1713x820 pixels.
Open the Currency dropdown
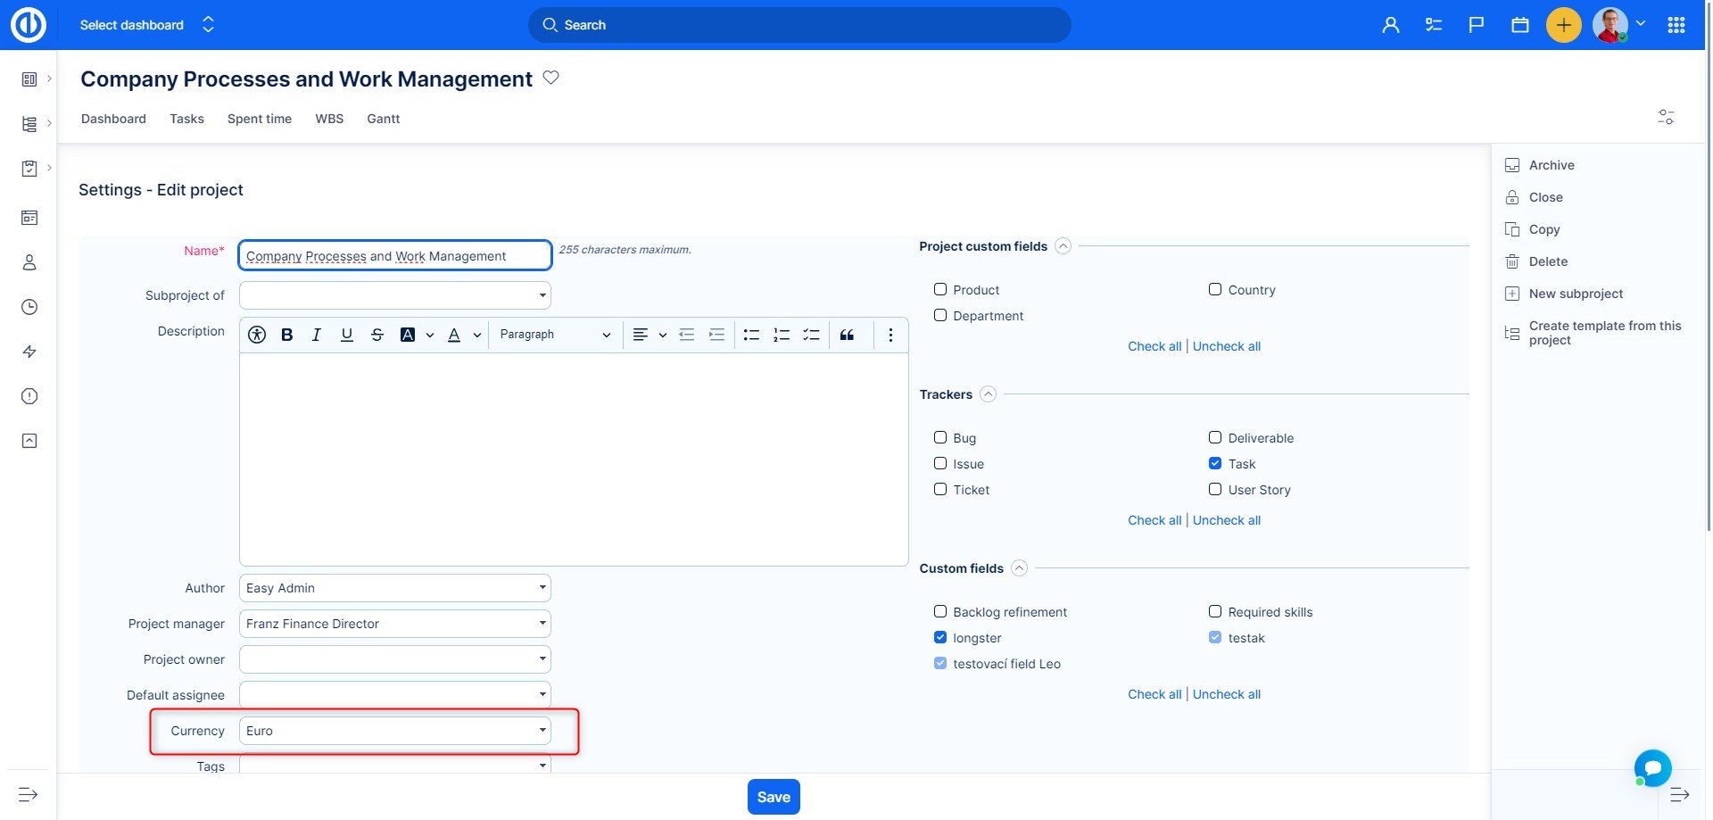[x=394, y=731]
